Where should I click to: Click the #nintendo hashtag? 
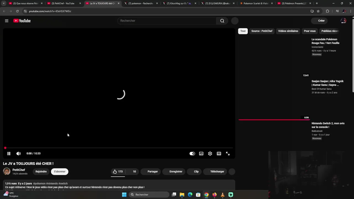52,184
